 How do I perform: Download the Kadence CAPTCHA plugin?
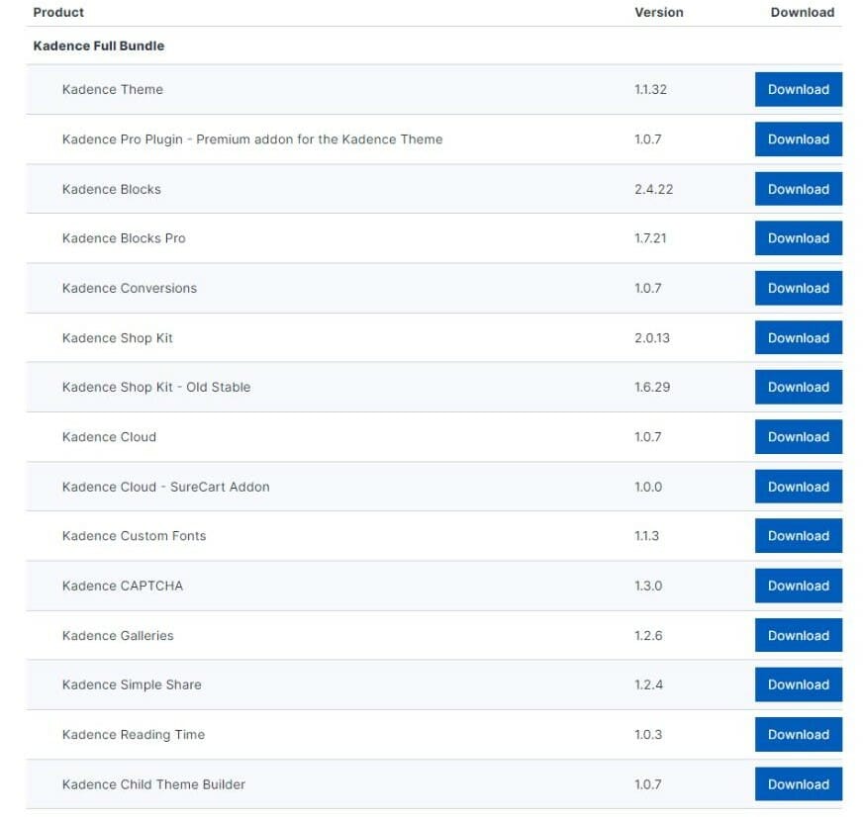point(798,586)
